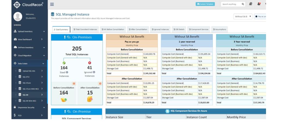Image resolution: width=281 pixels, height=122 pixels.
Task: Expand OnPrem Inventory menu
Action: [x=29, y=47]
